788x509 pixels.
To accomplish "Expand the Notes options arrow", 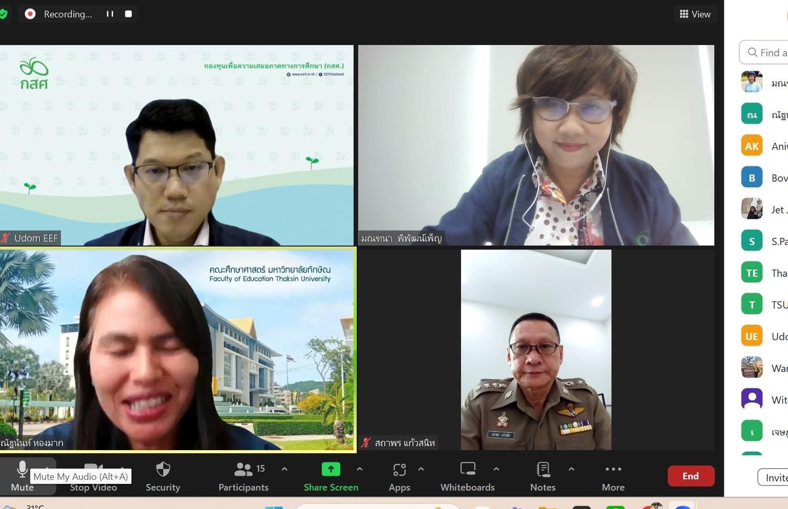I will [x=572, y=469].
